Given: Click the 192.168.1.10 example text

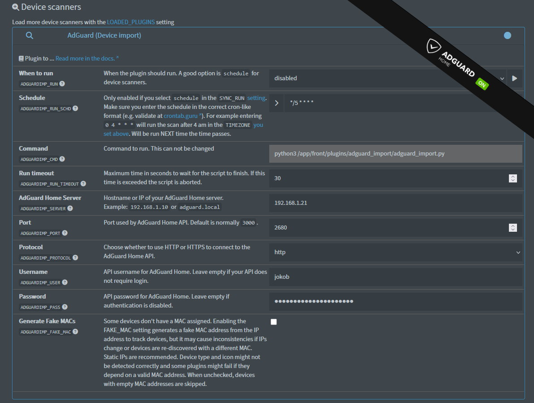Looking at the screenshot, I should pyautogui.click(x=149, y=207).
